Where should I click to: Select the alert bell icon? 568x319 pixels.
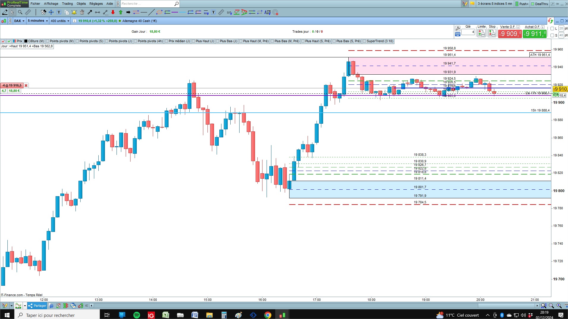pos(74,12)
